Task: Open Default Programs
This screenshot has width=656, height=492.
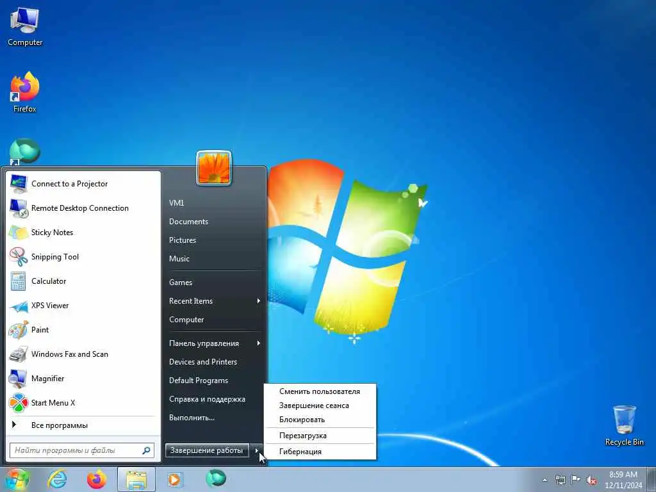Action: click(199, 381)
